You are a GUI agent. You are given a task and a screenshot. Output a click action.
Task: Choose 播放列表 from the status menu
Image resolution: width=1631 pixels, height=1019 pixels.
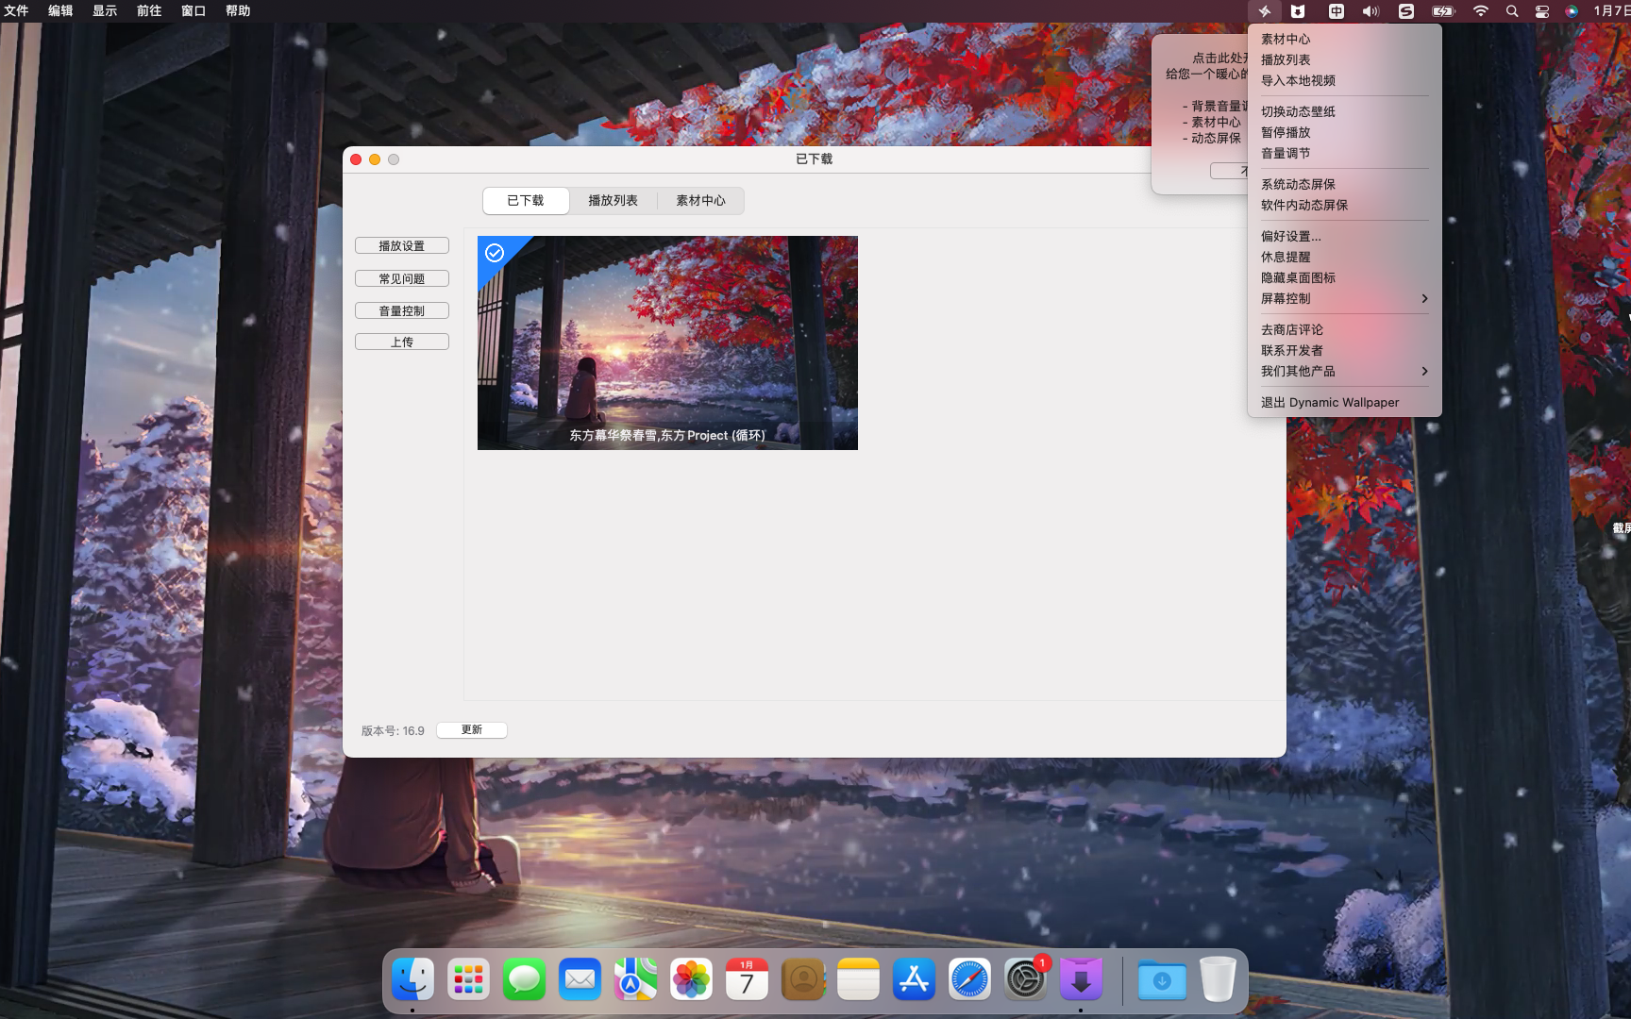(1344, 59)
